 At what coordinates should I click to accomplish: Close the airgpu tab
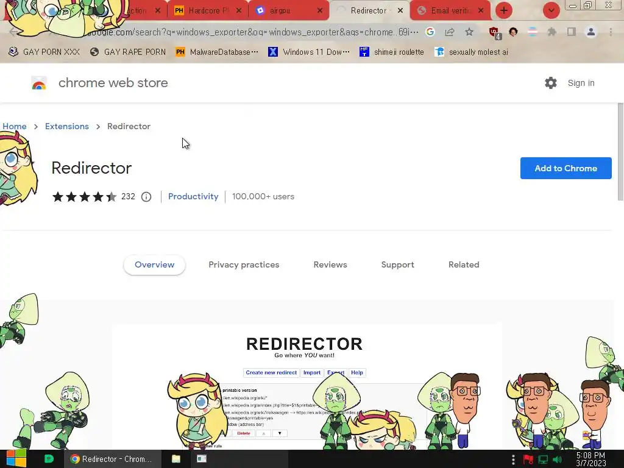point(319,10)
